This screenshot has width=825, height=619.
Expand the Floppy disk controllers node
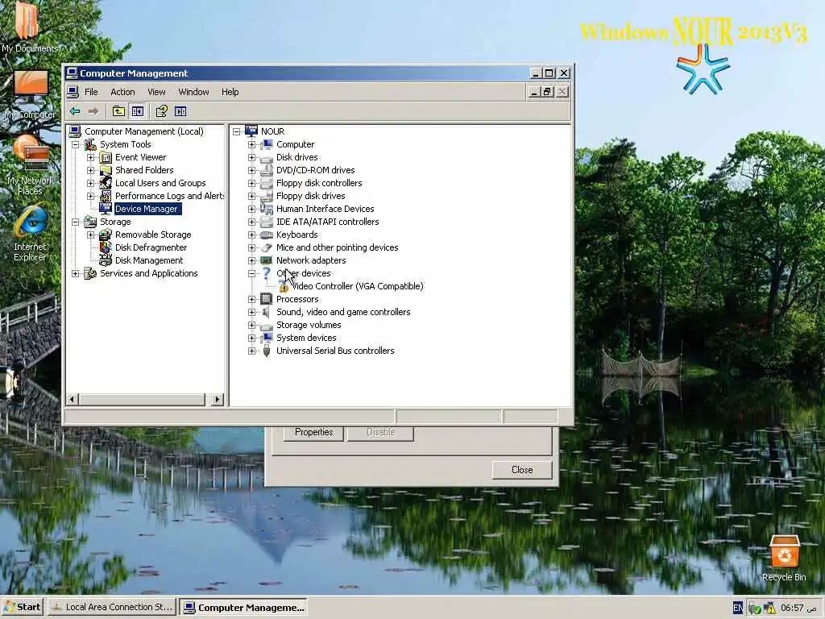[x=251, y=183]
